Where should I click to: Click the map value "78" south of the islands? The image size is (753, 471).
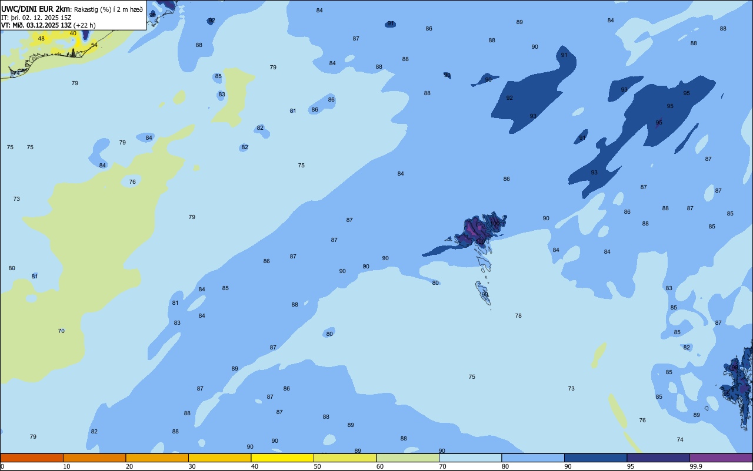[518, 316]
